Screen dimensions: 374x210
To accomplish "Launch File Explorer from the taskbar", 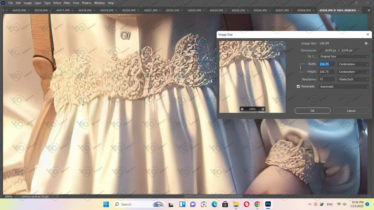I will point(236,204).
